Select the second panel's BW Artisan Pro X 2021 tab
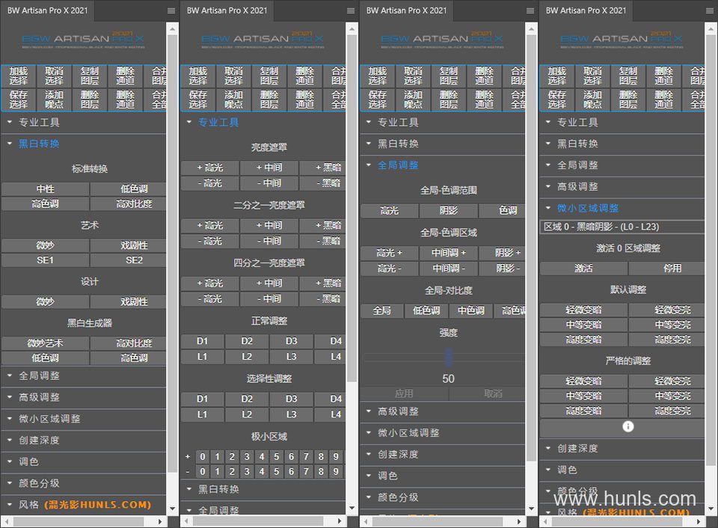The width and height of the screenshot is (718, 528). click(x=227, y=10)
